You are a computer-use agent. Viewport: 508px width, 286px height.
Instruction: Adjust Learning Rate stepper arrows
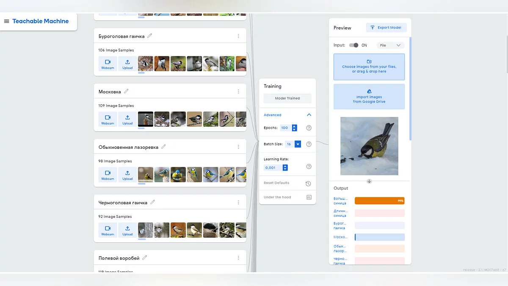(x=285, y=168)
